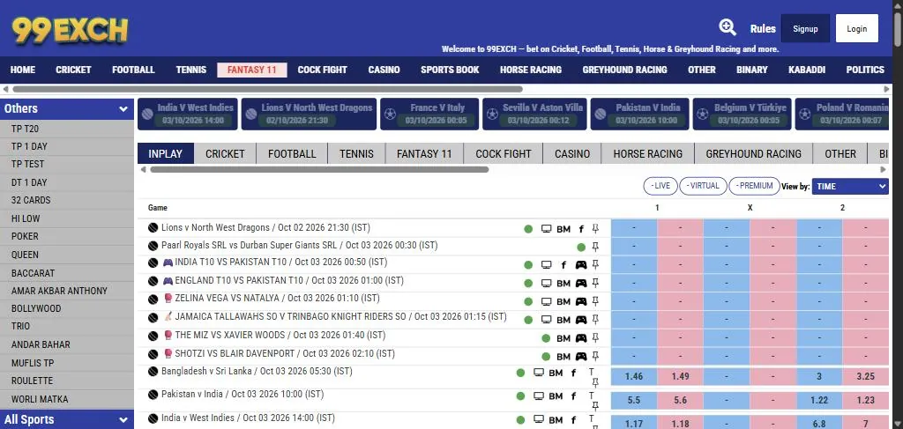This screenshot has width=903, height=429.
Task: Open the search magnifier icon
Action: [728, 27]
